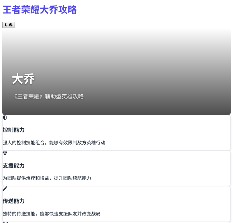Click the magic wand icon above 传送能力
Image resolution: width=233 pixels, height=223 pixels.
[x=5, y=189]
